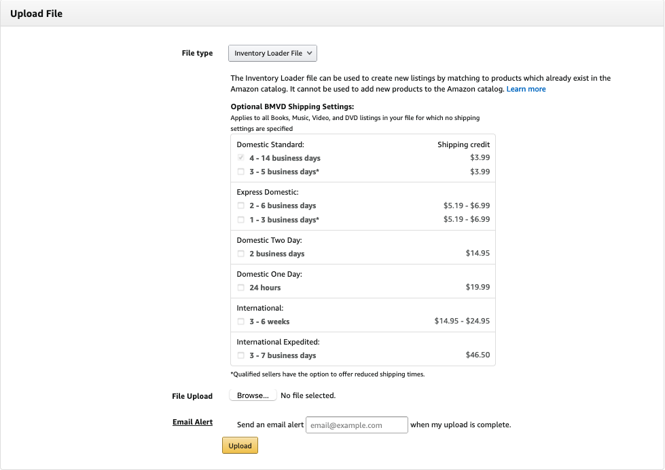
Task: Click the 24 hours option label
Action: [x=265, y=288]
